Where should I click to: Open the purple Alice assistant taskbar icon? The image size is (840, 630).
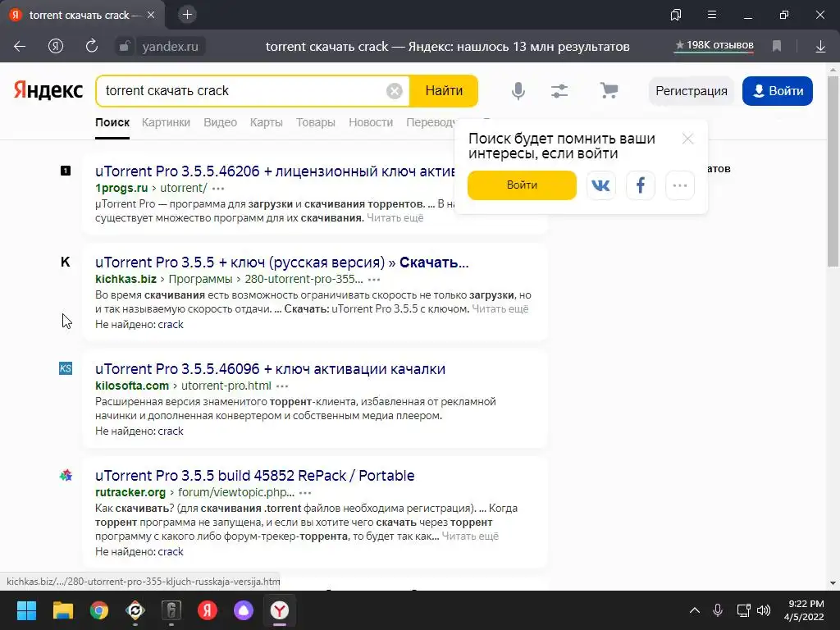click(244, 610)
